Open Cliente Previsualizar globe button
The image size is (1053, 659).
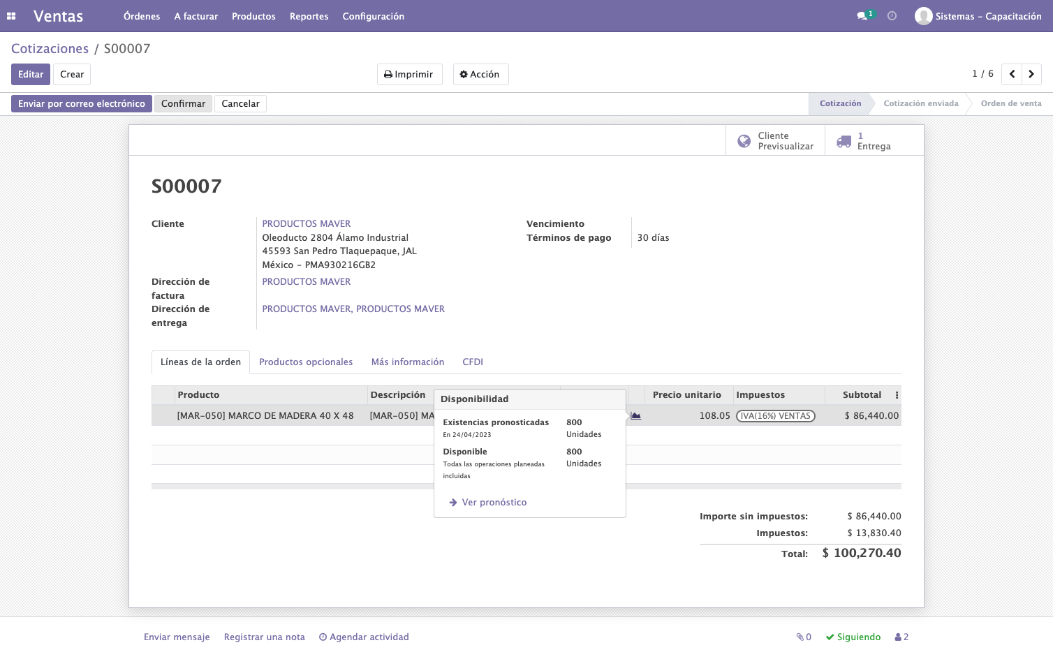pos(776,141)
